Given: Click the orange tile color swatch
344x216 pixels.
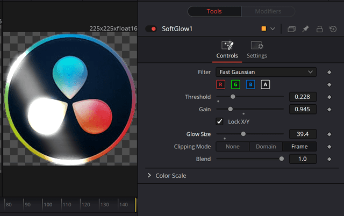Looking at the screenshot, I should pyautogui.click(x=264, y=28).
